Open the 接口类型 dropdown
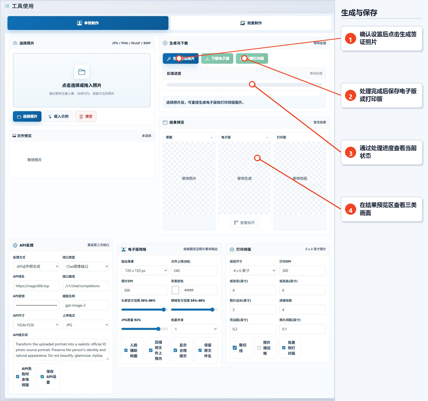 coord(86,266)
